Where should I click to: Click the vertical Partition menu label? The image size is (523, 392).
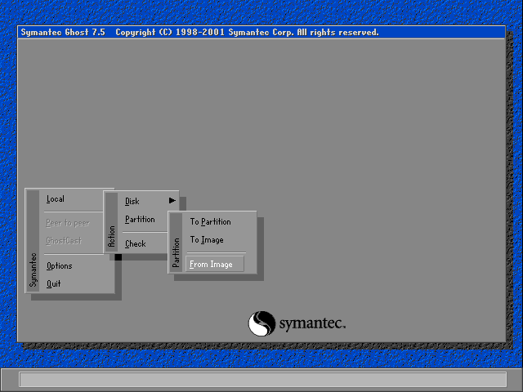[177, 243]
